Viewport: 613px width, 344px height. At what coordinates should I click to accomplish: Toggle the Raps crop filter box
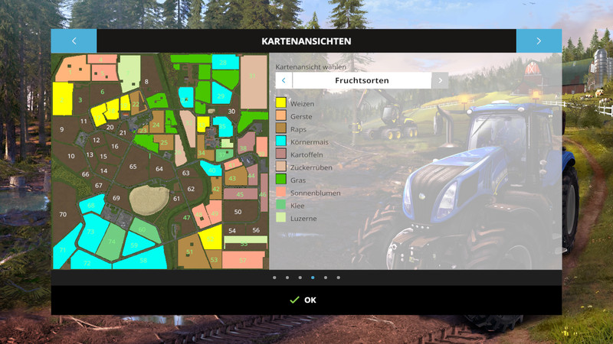pos(281,129)
